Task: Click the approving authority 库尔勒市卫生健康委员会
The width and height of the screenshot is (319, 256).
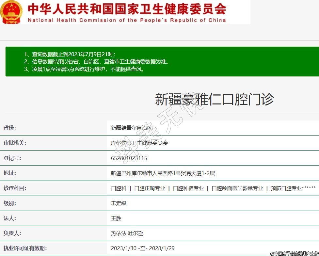Action: tap(139, 143)
